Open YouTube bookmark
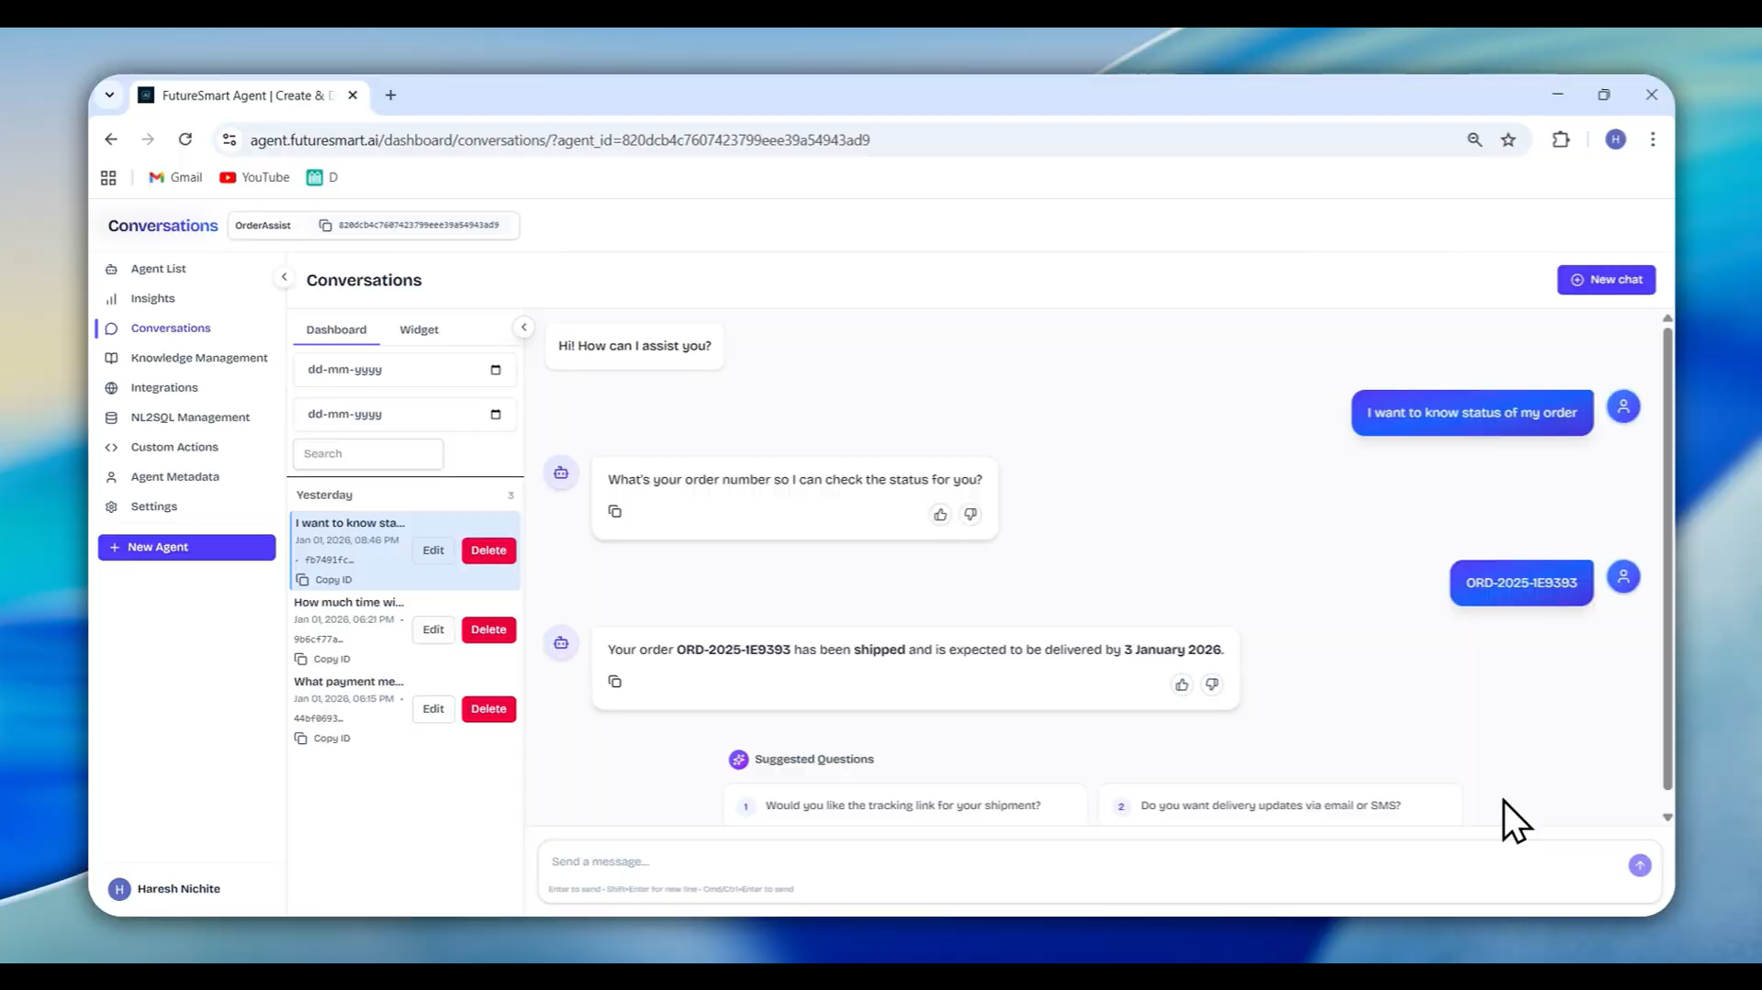Image resolution: width=1762 pixels, height=990 pixels. pyautogui.click(x=254, y=178)
